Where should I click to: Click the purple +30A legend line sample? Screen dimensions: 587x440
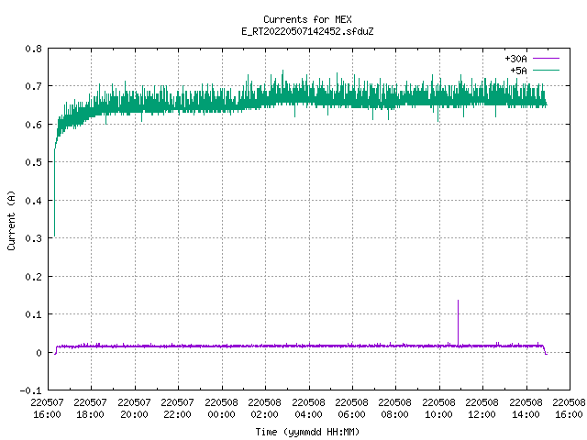coord(546,59)
